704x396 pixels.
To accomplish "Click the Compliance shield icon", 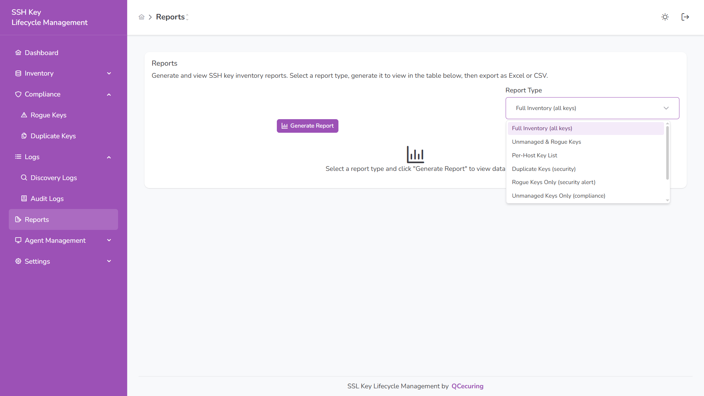I will (18, 94).
